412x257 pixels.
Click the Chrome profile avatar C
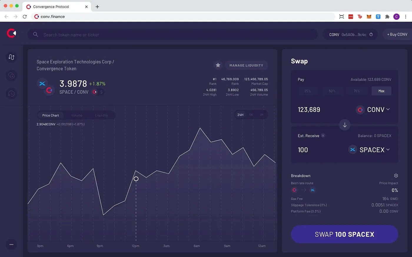396,17
